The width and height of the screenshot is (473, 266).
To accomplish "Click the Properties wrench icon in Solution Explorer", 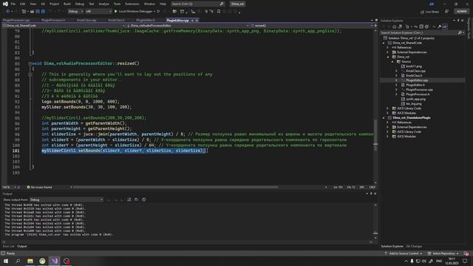I will (439, 27).
